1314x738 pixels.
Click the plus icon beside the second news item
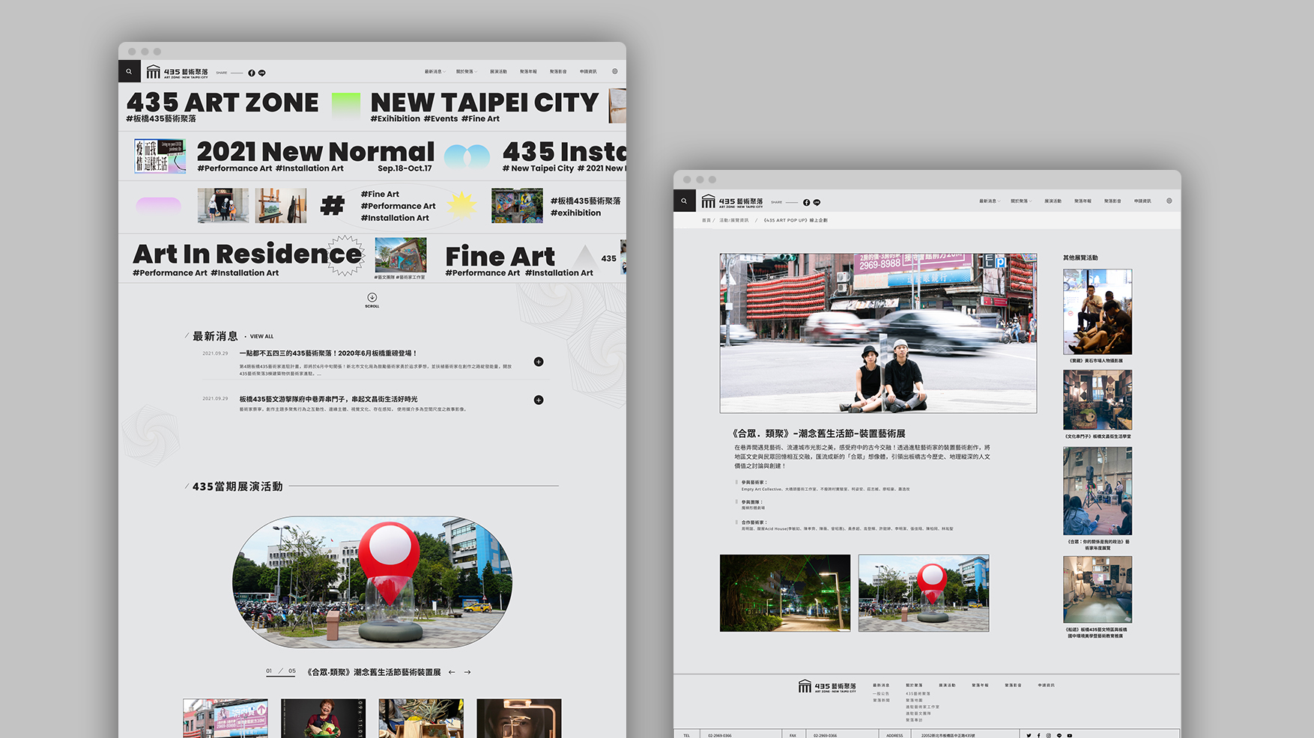(x=539, y=400)
